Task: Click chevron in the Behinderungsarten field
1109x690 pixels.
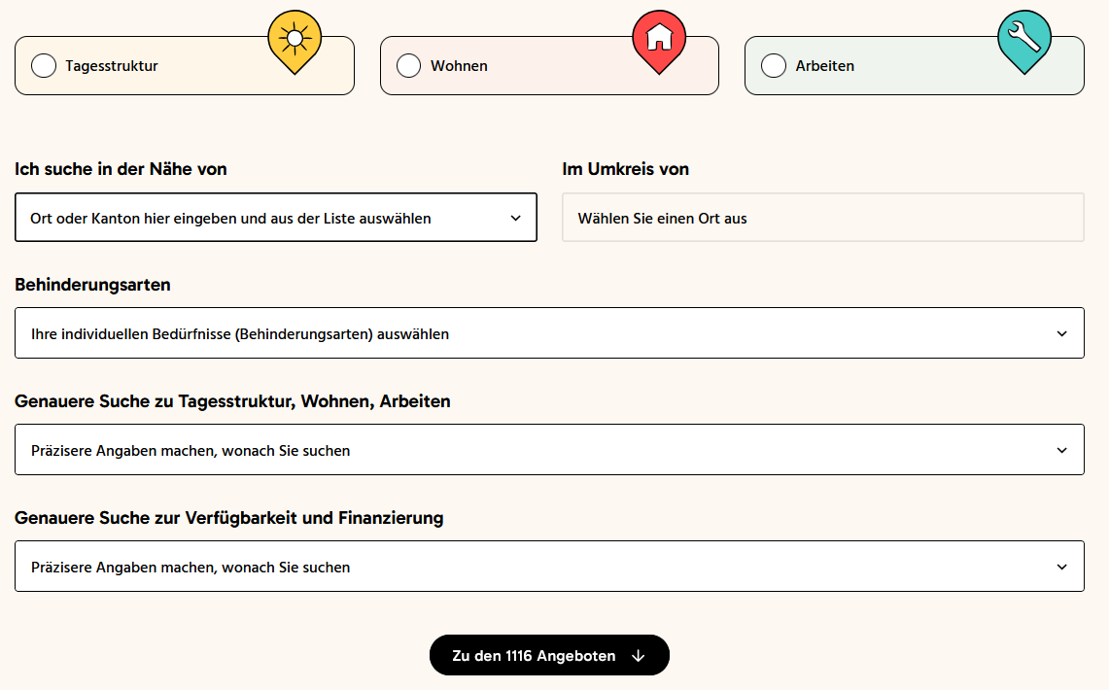Action: pos(1061,333)
